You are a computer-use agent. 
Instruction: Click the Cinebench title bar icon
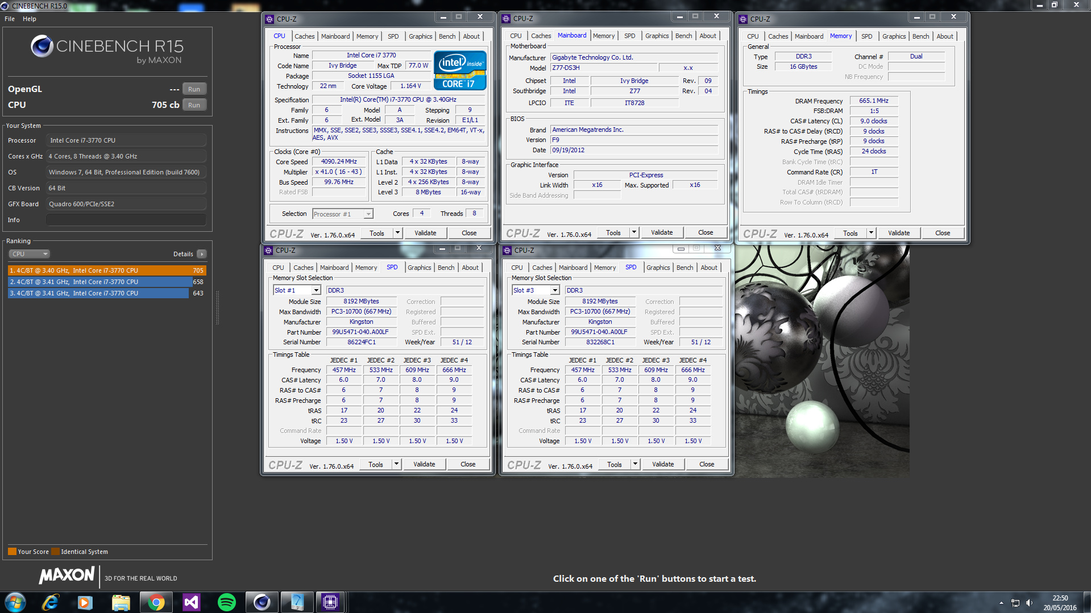tap(5, 6)
